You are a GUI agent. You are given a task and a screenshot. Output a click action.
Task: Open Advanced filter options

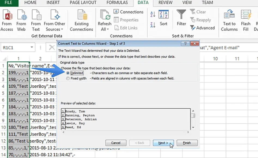pyautogui.click(x=202, y=28)
